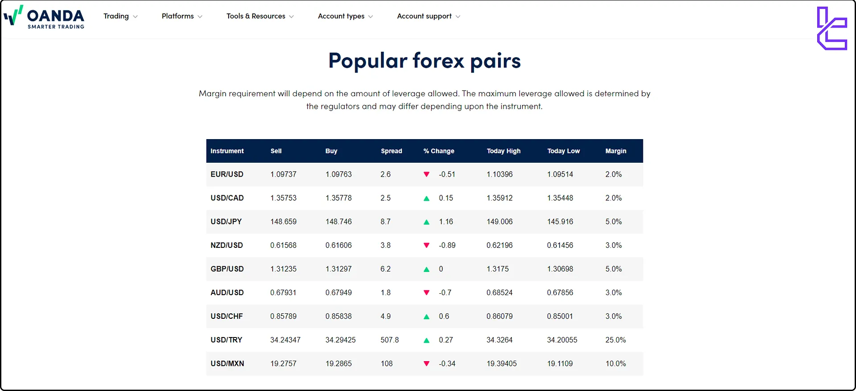
Task: Select the USD/MXN instrument
Action: [x=227, y=363]
